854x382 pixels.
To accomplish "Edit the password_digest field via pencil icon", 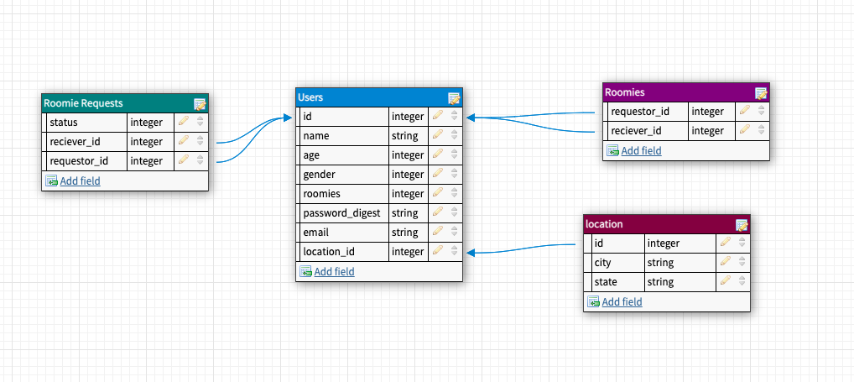I will (438, 212).
